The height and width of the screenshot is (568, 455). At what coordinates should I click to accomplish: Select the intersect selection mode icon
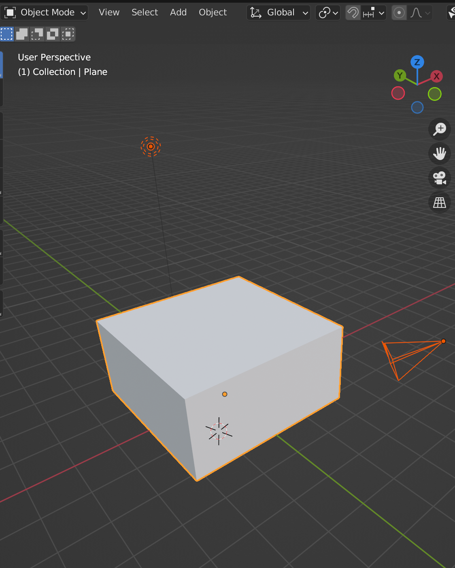[68, 34]
